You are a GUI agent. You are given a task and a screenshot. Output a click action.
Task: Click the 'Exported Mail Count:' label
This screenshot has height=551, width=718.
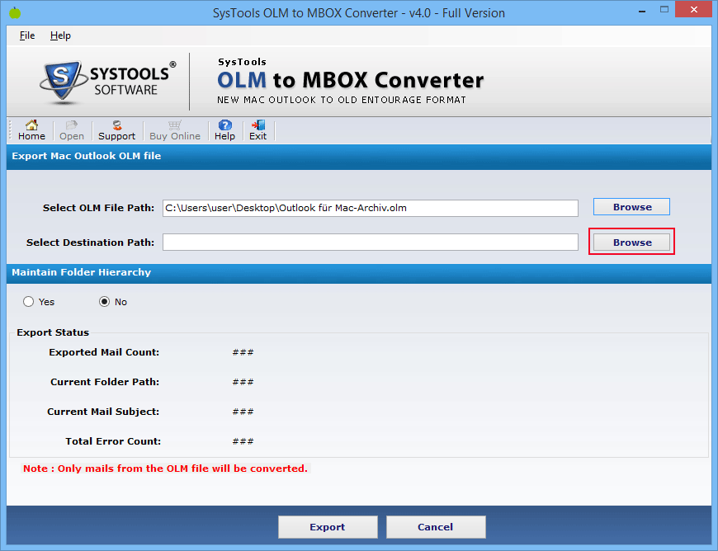pyautogui.click(x=104, y=352)
